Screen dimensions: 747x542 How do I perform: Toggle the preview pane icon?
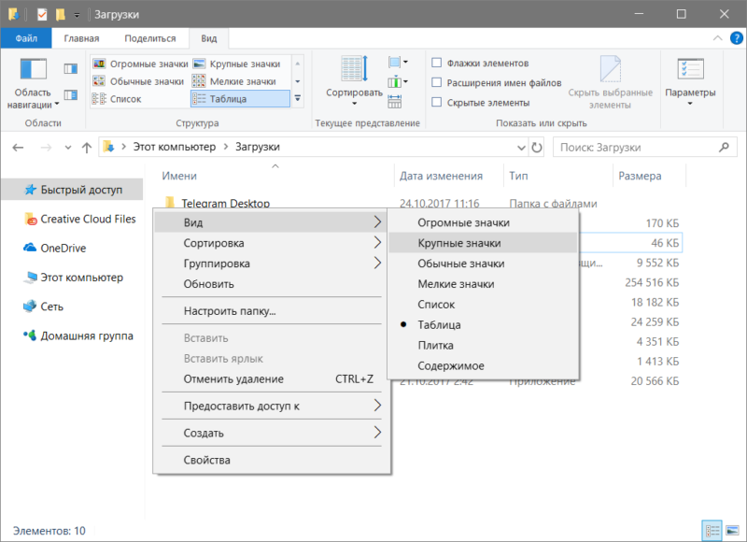click(x=71, y=69)
